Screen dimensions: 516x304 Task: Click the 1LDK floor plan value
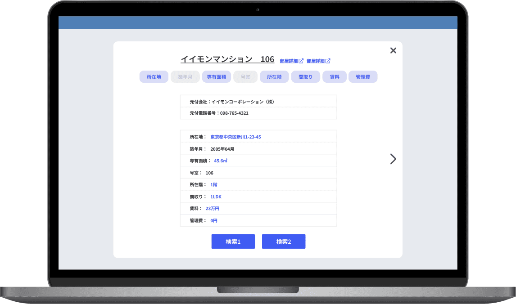point(216,197)
